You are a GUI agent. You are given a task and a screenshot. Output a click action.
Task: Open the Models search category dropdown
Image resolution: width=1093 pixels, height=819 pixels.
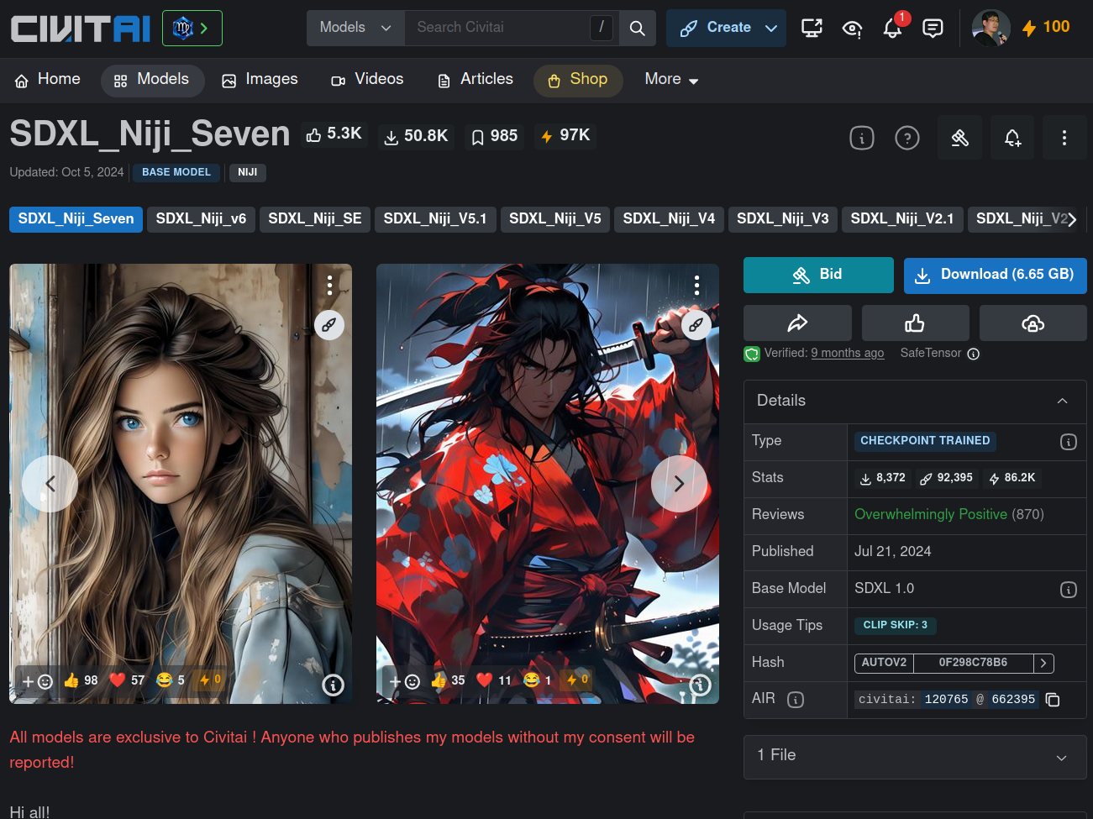tap(355, 28)
